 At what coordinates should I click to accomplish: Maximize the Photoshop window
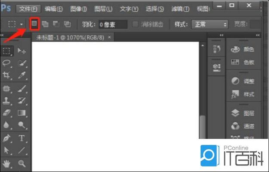pos(232,6)
